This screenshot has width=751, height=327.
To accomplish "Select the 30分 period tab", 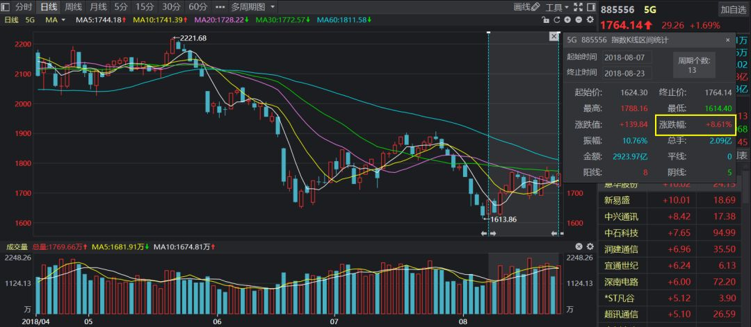I will point(170,7).
